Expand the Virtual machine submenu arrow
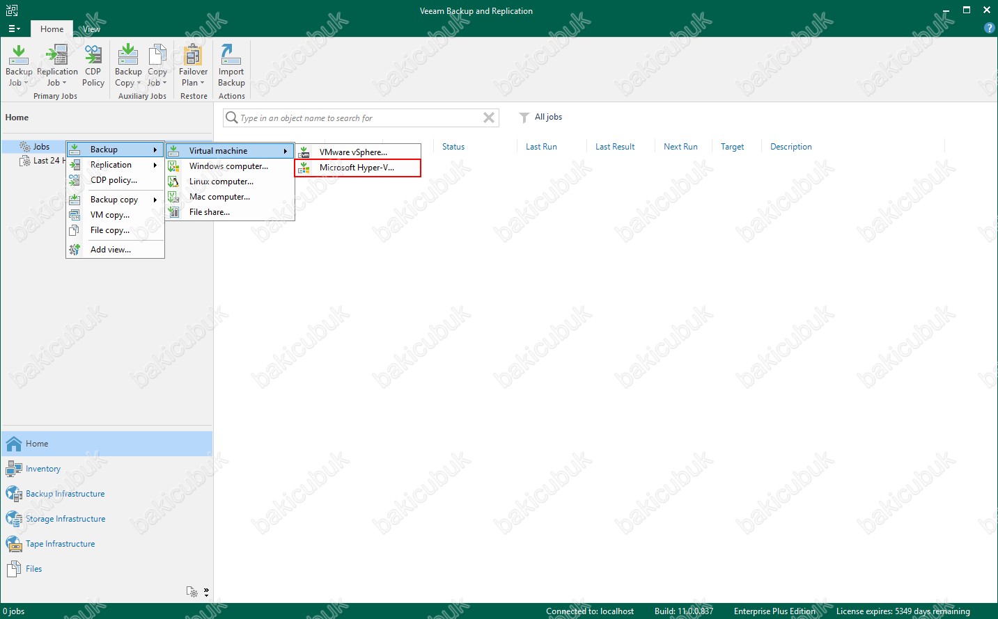 (286, 152)
